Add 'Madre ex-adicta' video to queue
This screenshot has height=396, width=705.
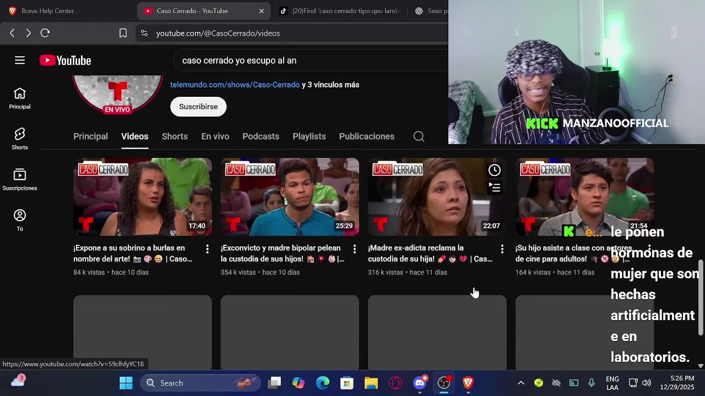coord(495,188)
